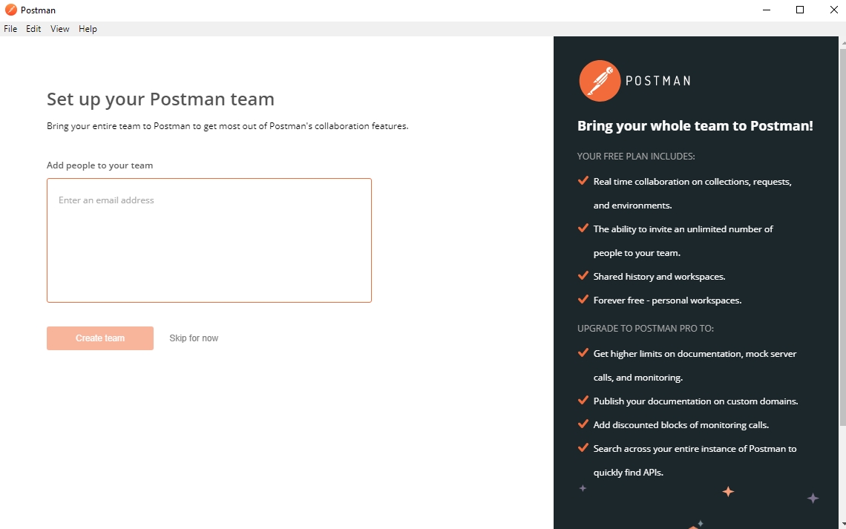Click checkmark beside 'Real time collaboration'
The image size is (846, 529).
[583, 180]
